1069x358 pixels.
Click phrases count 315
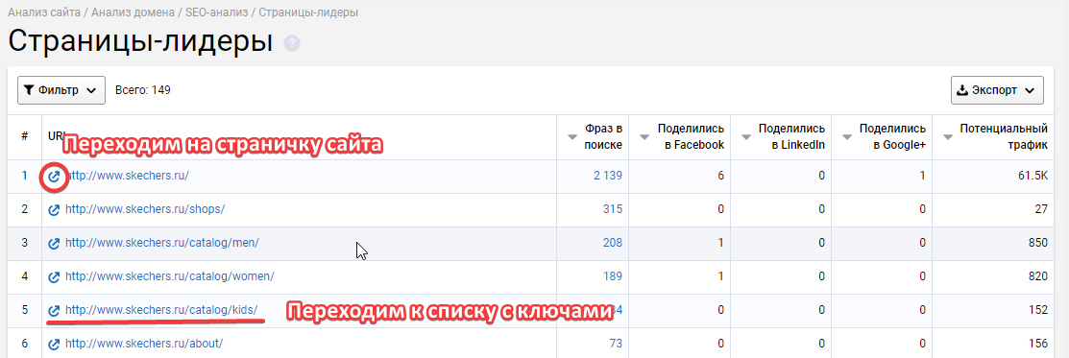pos(612,209)
